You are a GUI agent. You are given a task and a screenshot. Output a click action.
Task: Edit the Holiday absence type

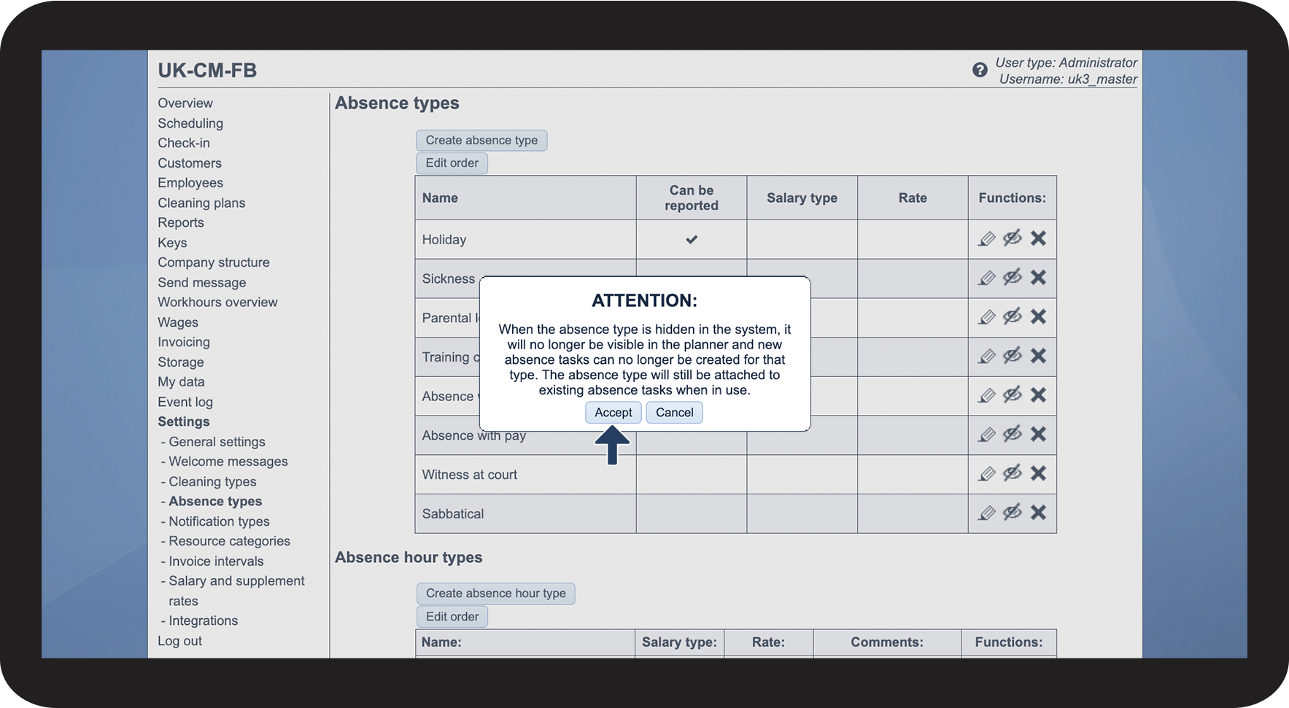click(x=987, y=238)
